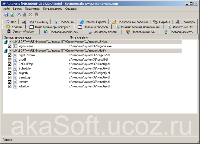
Task: Click path c:\windows\system32\cscdll.dll
Action: [88, 59]
